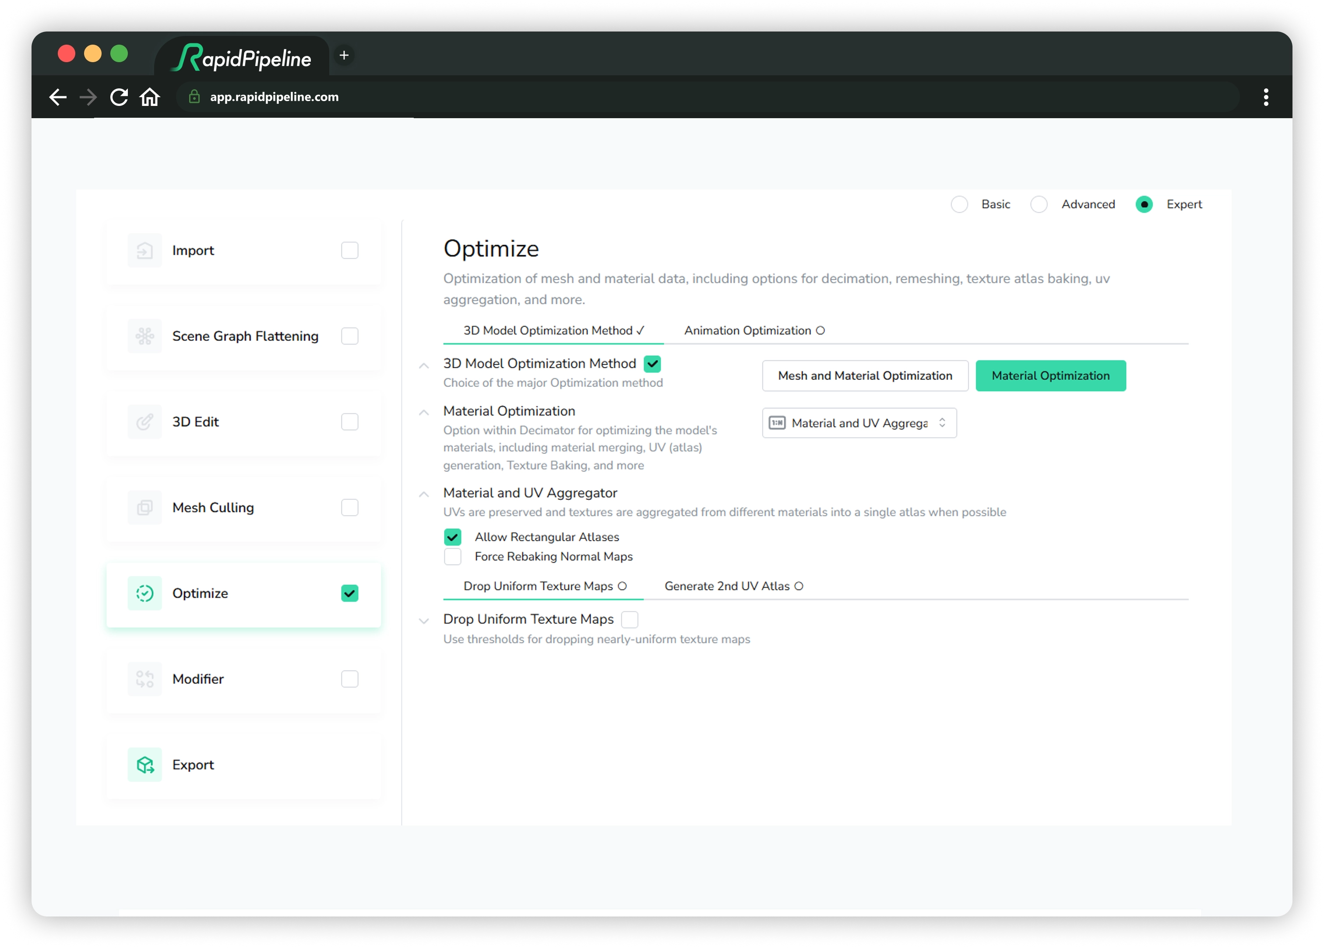Enable the 3D Edit checkbox

point(350,422)
